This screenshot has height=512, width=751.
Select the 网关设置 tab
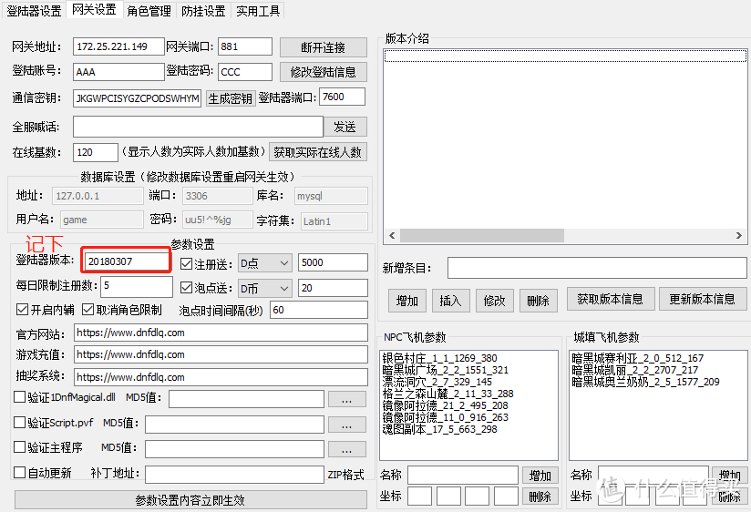(94, 10)
